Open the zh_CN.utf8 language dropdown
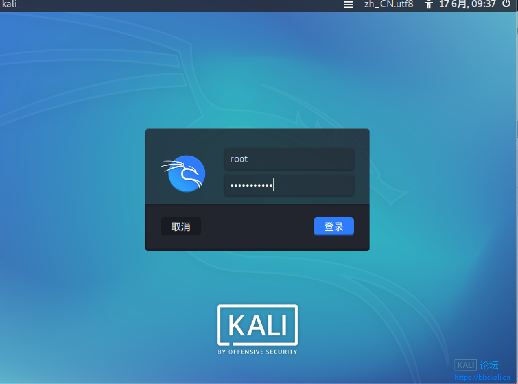 click(x=389, y=4)
